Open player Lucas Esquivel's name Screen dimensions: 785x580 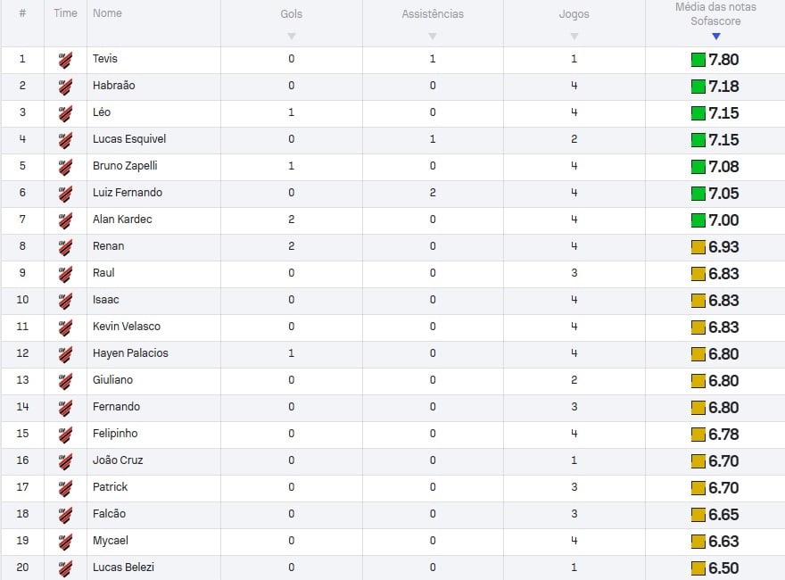pos(129,138)
